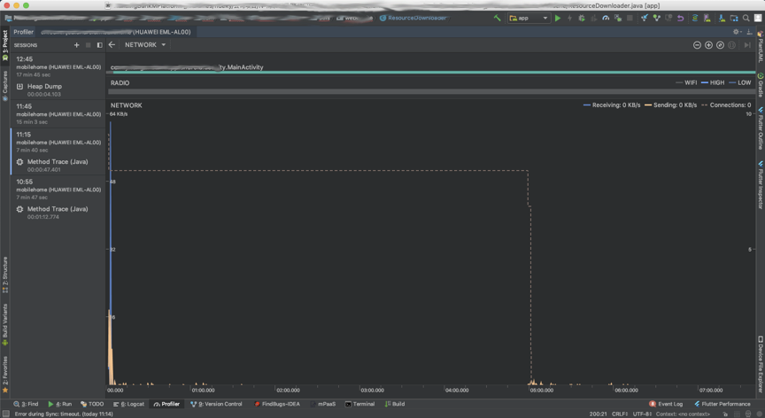This screenshot has width=765, height=418.
Task: Click the Profiler tab header
Action: tap(23, 32)
